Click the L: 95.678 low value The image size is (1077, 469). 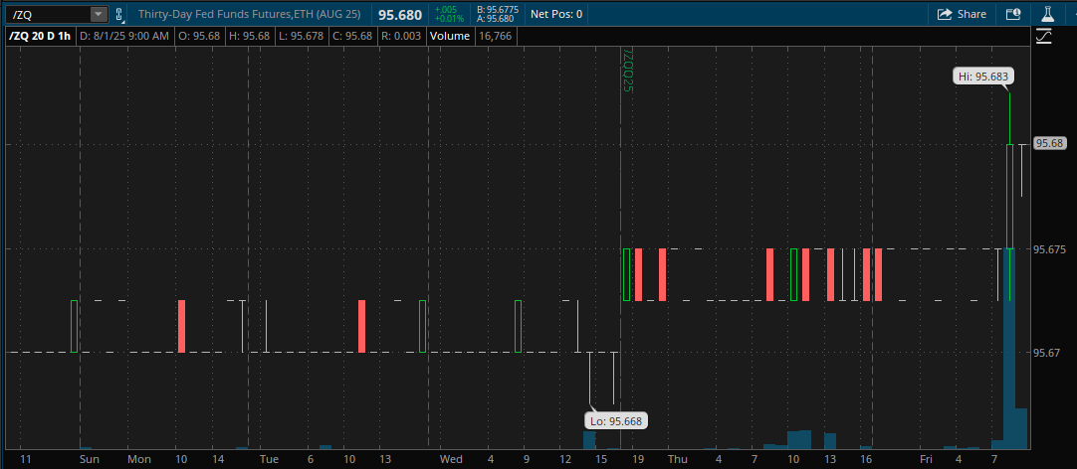[301, 37]
